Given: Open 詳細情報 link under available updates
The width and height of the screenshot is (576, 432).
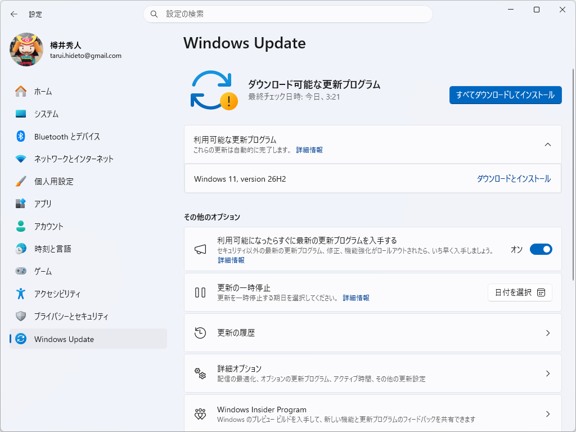Looking at the screenshot, I should 309,150.
